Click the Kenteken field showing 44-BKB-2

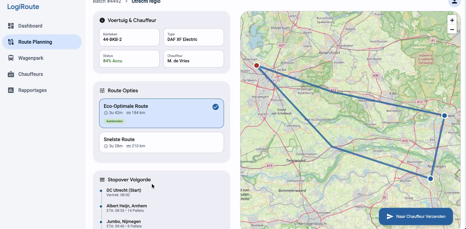click(x=129, y=37)
